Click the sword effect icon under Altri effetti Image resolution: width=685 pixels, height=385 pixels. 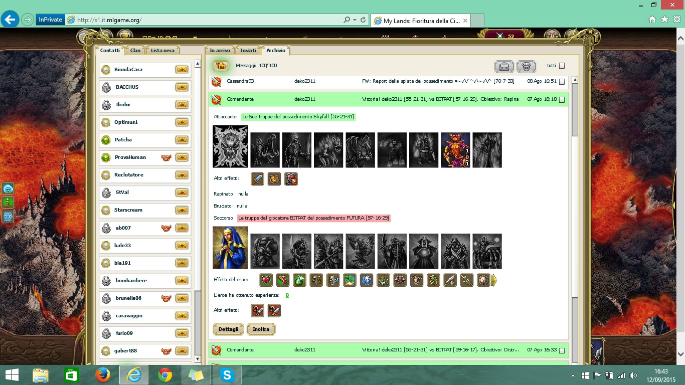click(257, 179)
